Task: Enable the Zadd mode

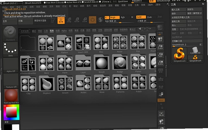Action: [x=141, y=17]
